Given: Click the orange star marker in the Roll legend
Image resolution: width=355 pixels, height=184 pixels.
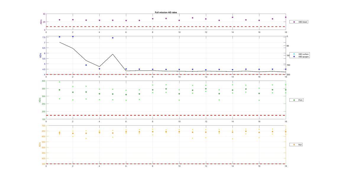Looking at the screenshot, I should click(294, 145).
